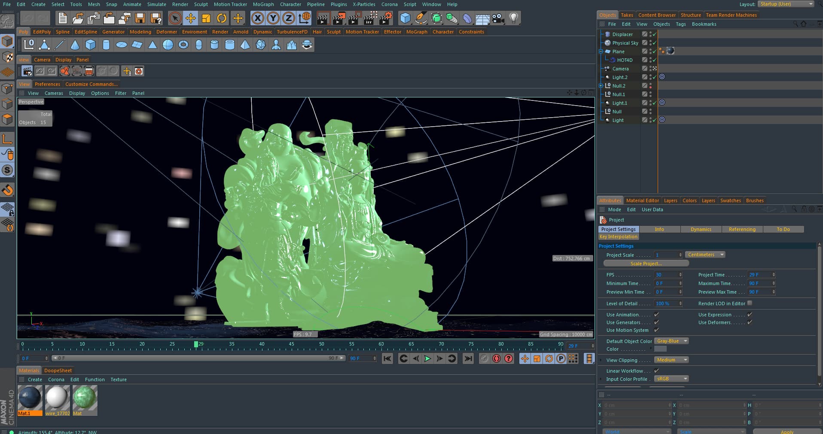Switch to the Content Browser tab
The width and height of the screenshot is (823, 434).
click(x=657, y=15)
